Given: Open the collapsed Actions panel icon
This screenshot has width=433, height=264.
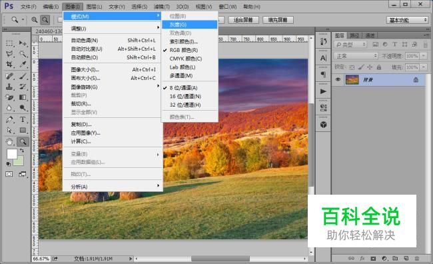Looking at the screenshot, I should click(x=323, y=91).
